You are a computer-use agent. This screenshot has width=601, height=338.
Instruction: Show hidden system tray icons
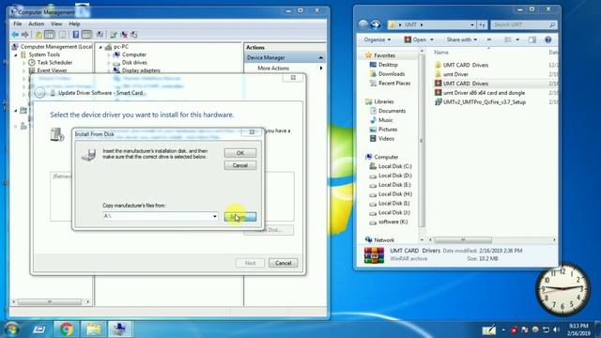(x=503, y=330)
